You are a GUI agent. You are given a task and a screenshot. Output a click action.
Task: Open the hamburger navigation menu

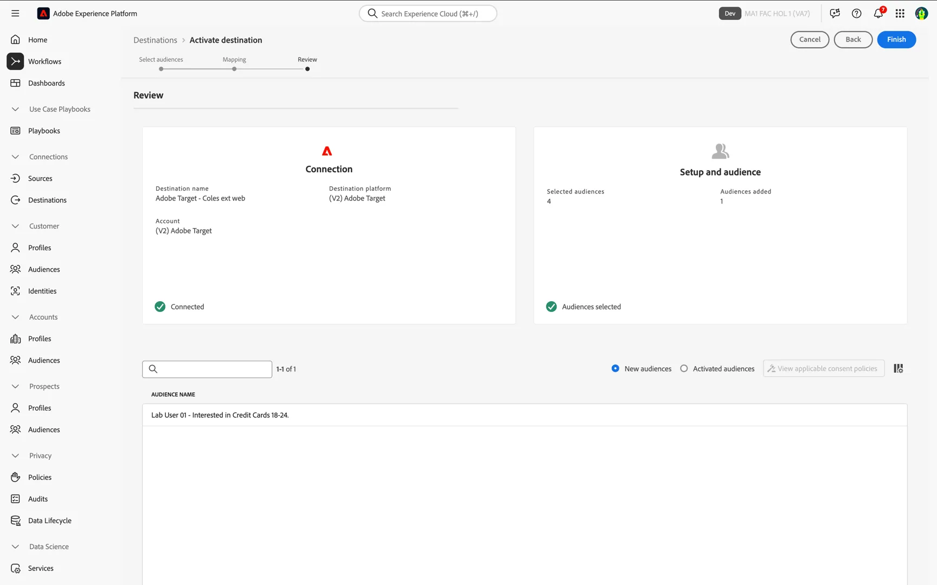(x=15, y=14)
